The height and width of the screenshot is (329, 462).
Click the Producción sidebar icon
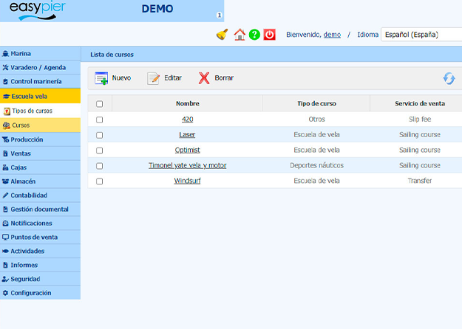[5, 139]
